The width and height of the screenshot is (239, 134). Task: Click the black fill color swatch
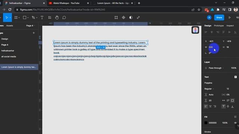click(x=206, y=123)
